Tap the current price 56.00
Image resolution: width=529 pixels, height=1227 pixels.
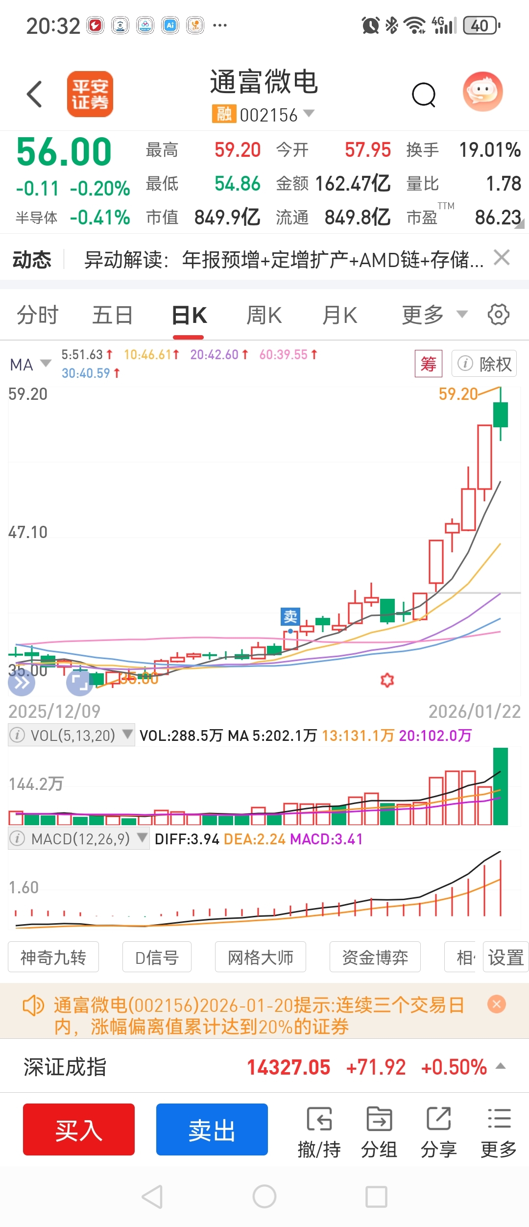coord(64,152)
